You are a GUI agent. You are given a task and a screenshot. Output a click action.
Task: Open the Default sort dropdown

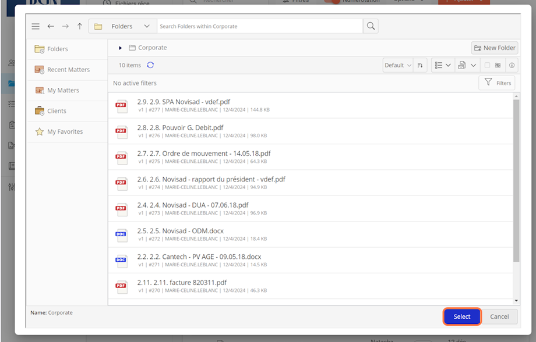(x=398, y=65)
